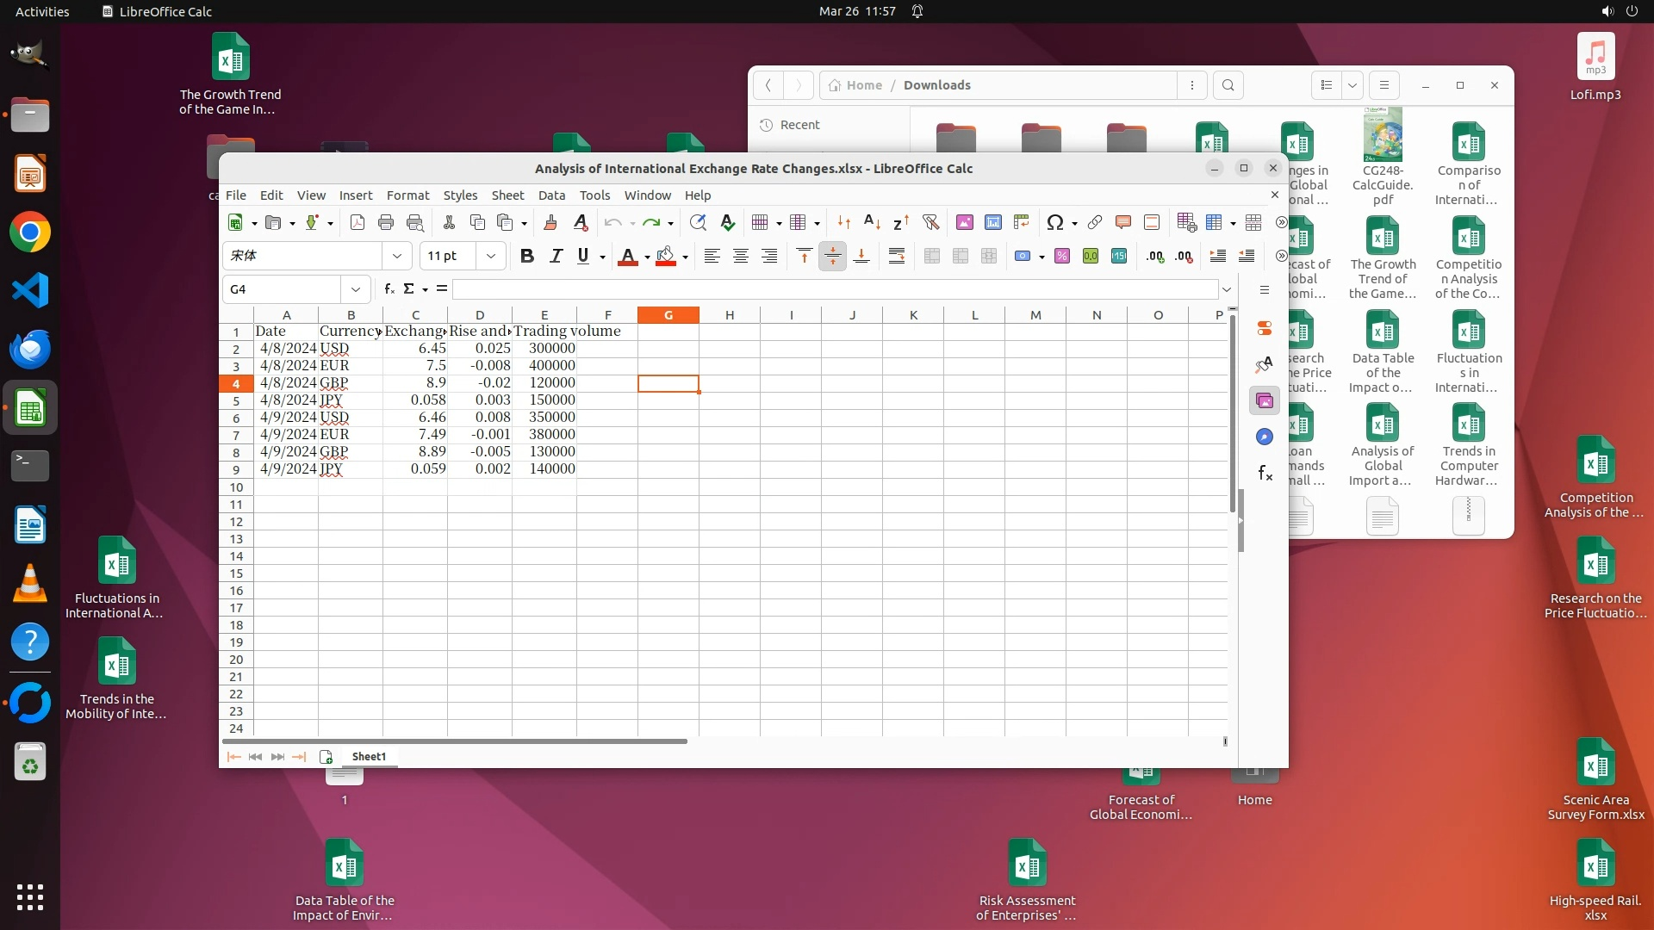Click the Insert Chart icon
The height and width of the screenshot is (930, 1654).
992,222
